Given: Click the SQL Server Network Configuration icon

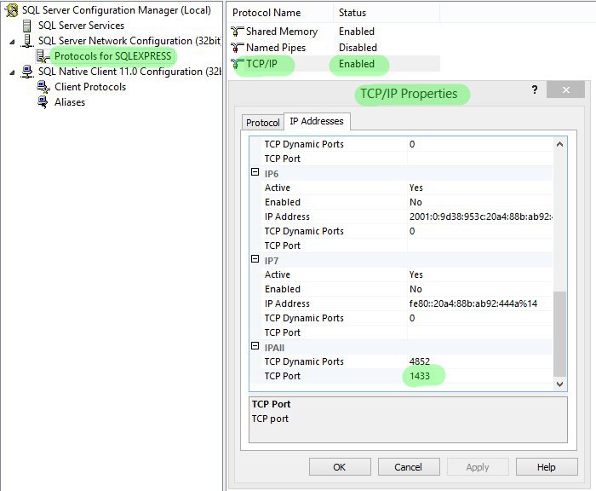Looking at the screenshot, I should [x=27, y=41].
